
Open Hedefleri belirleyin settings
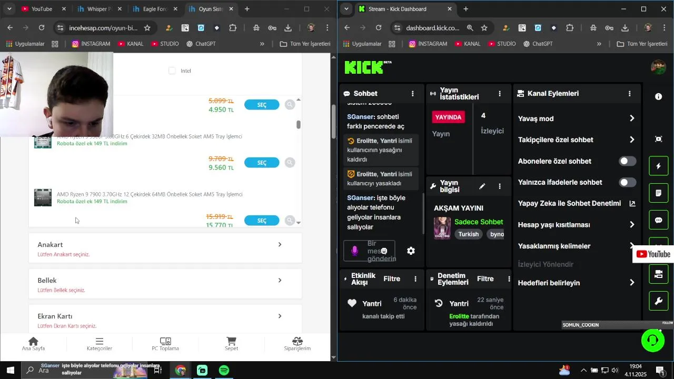[x=577, y=283]
